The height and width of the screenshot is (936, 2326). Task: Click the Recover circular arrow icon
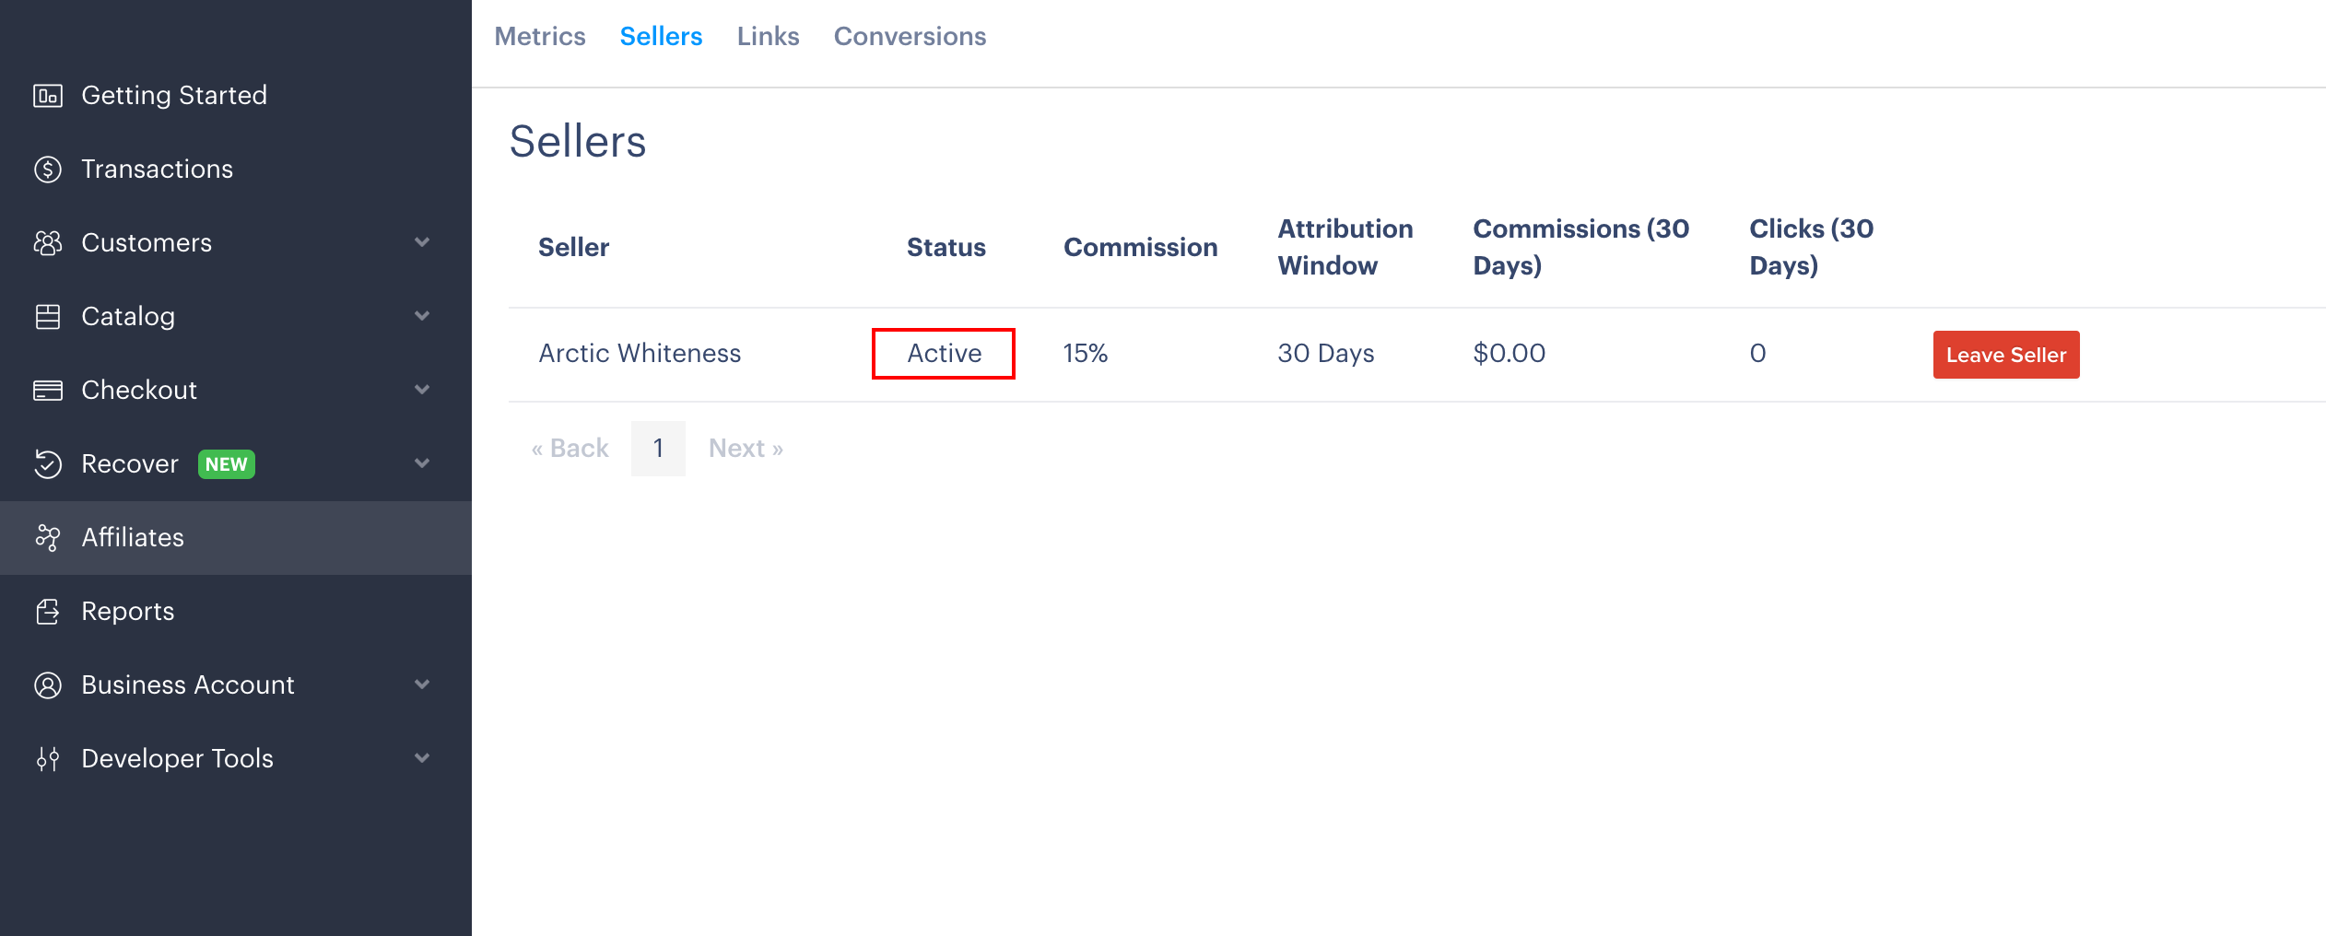48,464
